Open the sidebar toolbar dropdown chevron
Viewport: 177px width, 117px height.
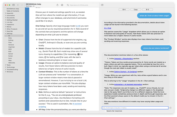[15, 5]
